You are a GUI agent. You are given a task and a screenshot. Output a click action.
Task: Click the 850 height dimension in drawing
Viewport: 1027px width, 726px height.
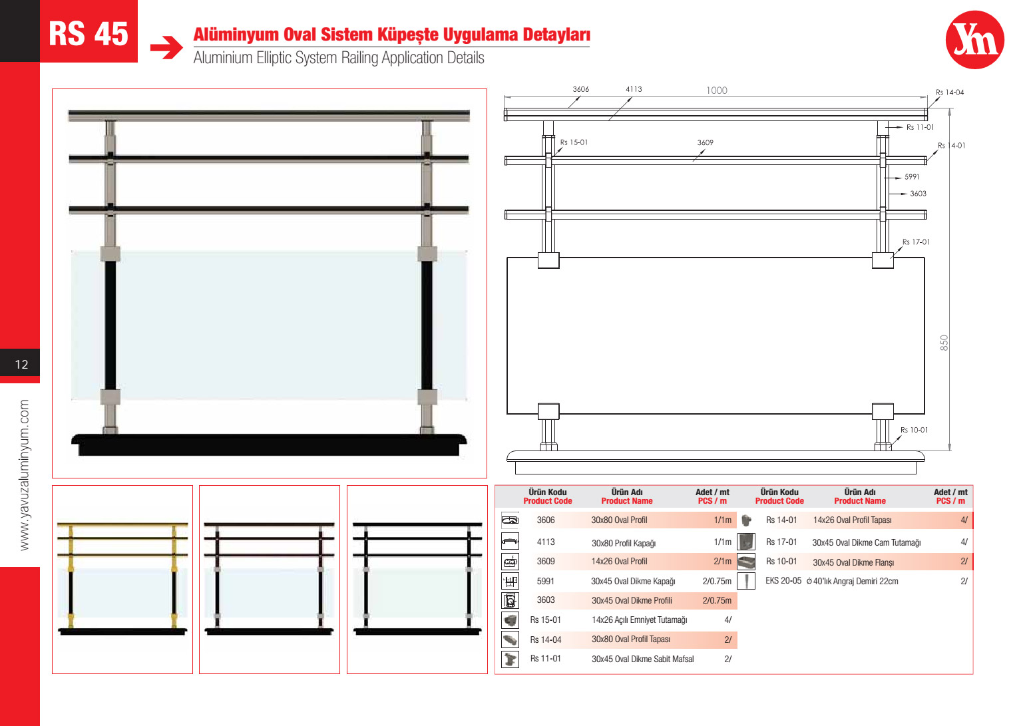pos(944,343)
